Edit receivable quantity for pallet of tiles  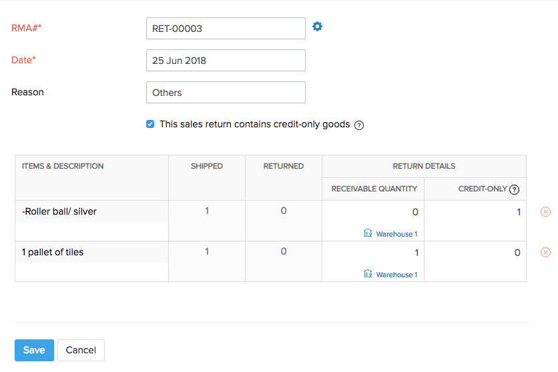374,253
